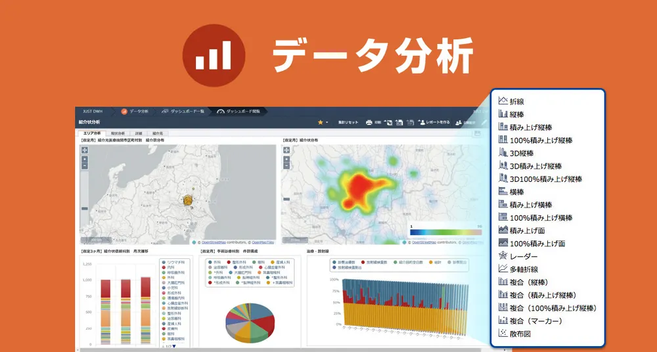Go to next legend page arrow (1/2)
The width and height of the screenshot is (657, 352).
pos(174,346)
